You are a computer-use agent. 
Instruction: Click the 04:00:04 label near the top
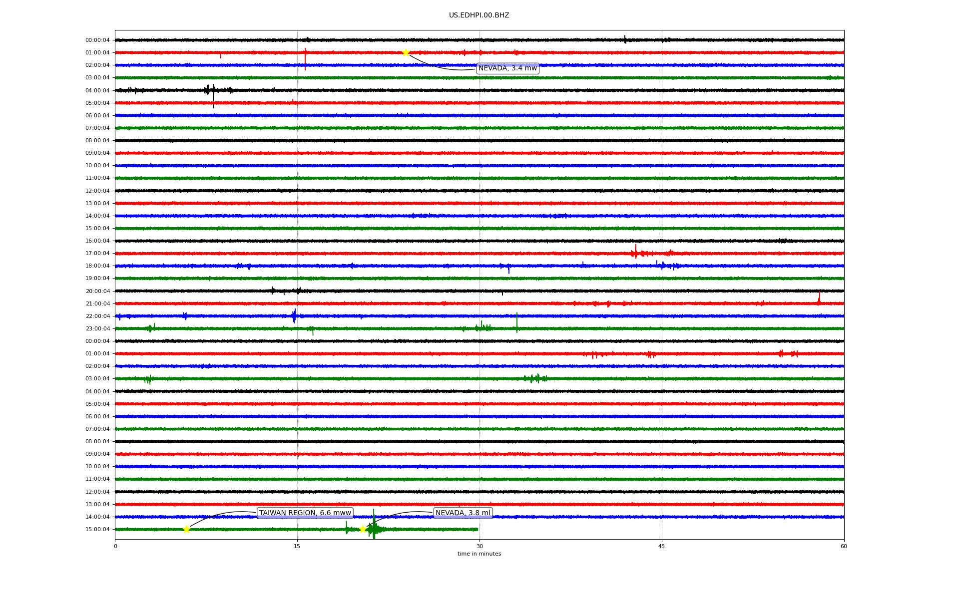point(97,91)
